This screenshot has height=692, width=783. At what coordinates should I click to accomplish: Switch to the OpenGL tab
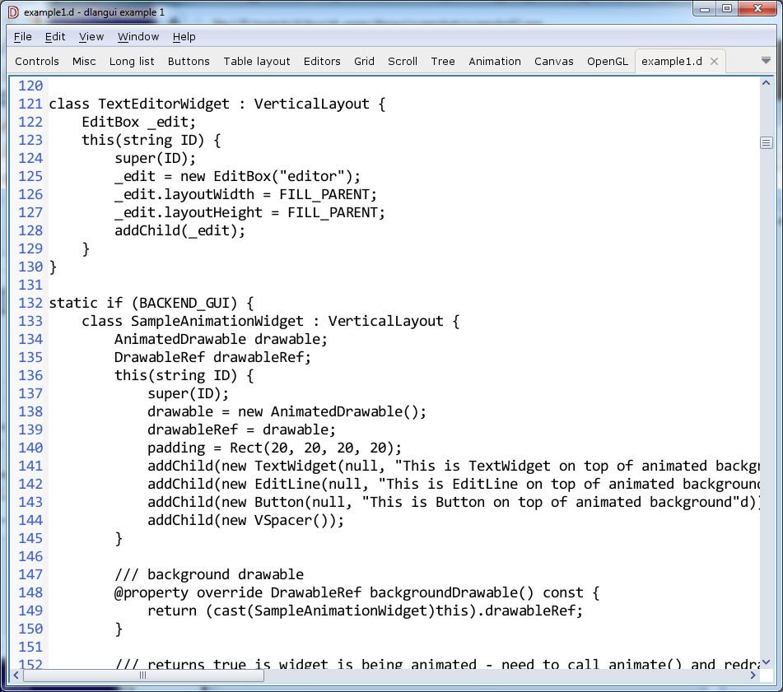(x=608, y=62)
